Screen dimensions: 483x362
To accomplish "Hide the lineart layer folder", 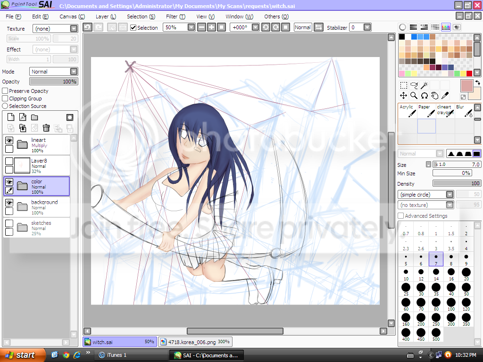I will [x=9, y=140].
